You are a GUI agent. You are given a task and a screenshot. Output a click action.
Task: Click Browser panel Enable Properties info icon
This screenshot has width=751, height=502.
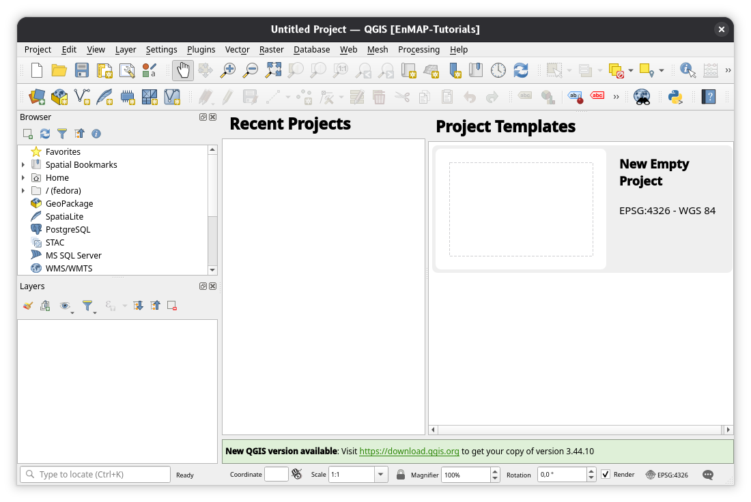click(96, 134)
